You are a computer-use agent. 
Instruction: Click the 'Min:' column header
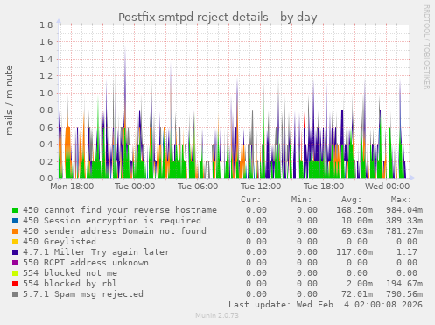(301, 200)
